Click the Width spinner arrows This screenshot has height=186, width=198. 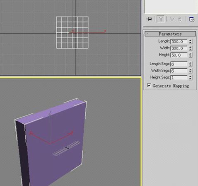191,48
